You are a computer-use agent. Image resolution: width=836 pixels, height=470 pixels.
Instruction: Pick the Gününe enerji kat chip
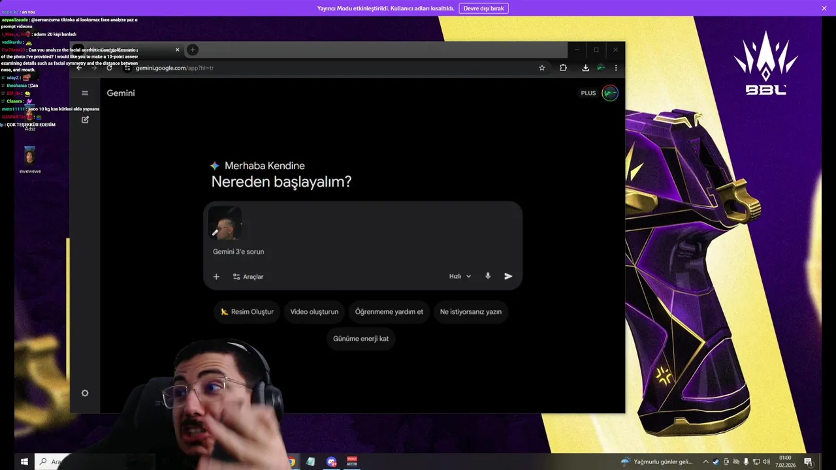(361, 339)
